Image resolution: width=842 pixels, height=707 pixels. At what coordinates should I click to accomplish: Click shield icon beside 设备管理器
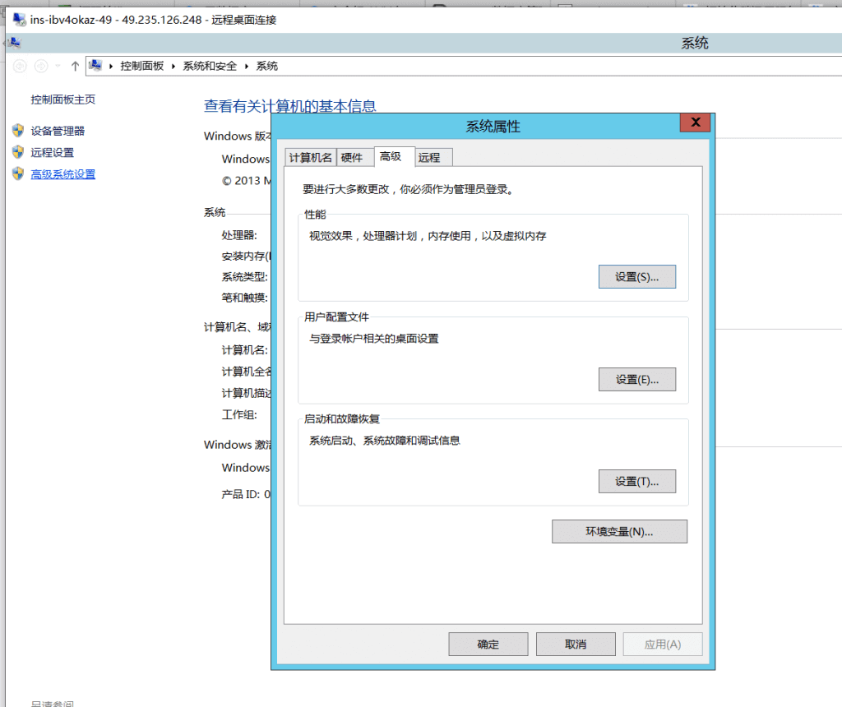18,131
